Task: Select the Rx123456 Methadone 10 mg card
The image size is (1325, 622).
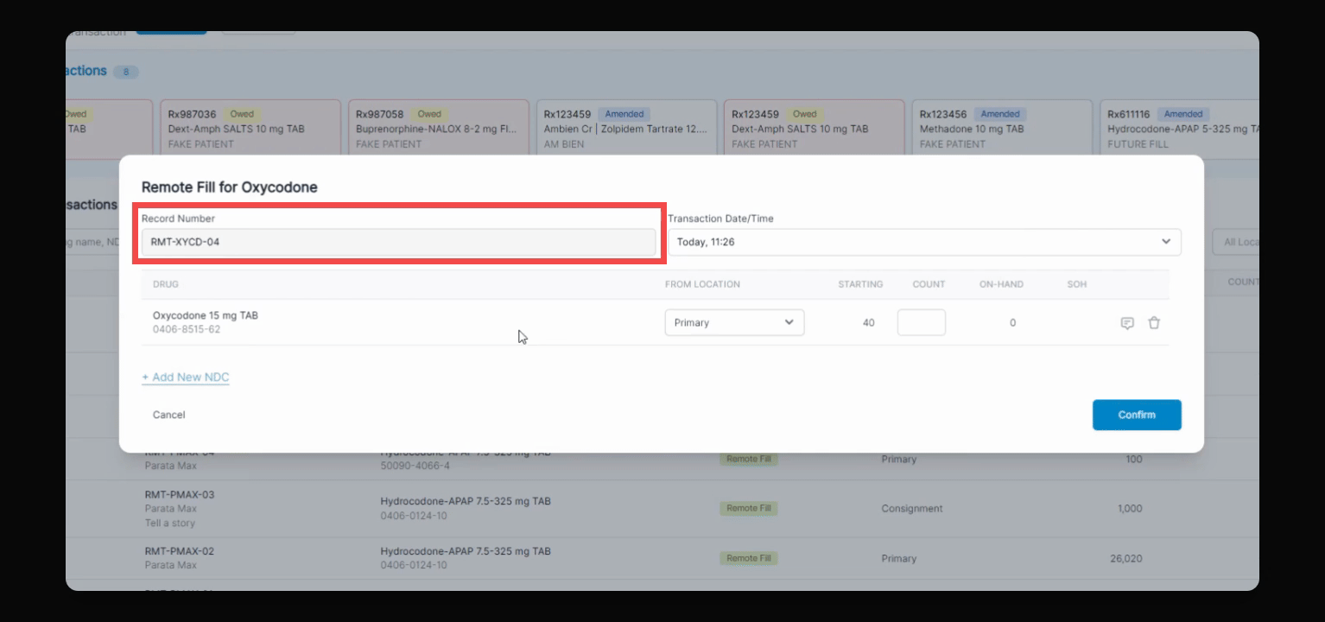Action: click(x=1002, y=128)
